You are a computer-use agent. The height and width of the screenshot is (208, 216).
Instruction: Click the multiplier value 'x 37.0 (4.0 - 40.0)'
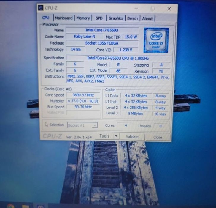click(x=83, y=101)
